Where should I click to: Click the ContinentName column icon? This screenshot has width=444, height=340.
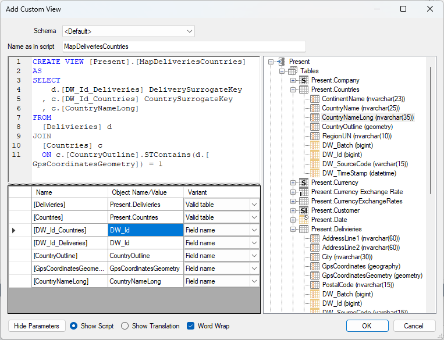point(315,99)
